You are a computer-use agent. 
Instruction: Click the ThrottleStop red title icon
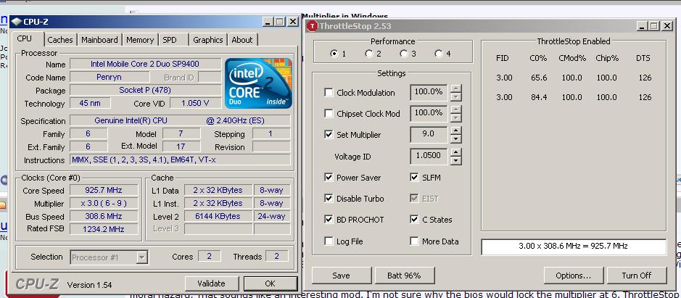click(312, 26)
